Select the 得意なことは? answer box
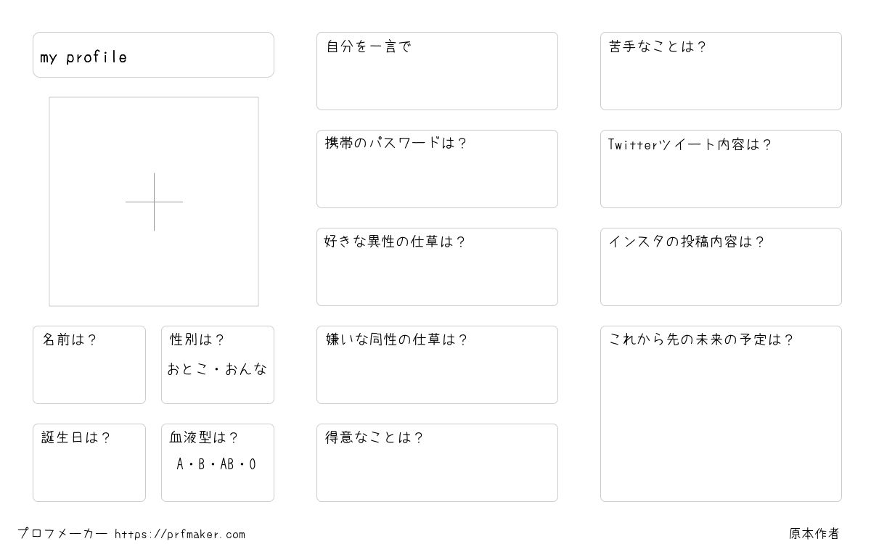 click(437, 463)
